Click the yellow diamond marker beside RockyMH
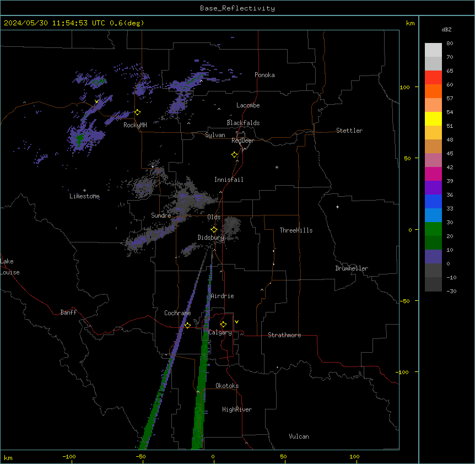The image size is (475, 464). tap(138, 112)
